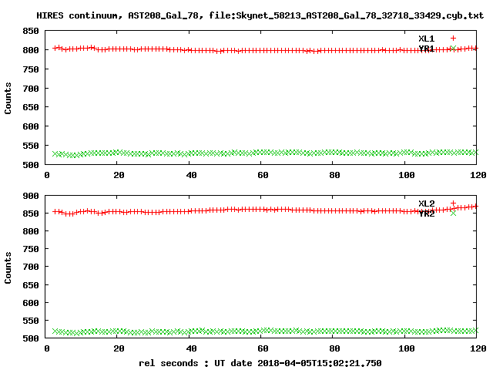Click the plot title starting "HIRES continuum"
This screenshot has width=493, height=370.
coord(260,15)
